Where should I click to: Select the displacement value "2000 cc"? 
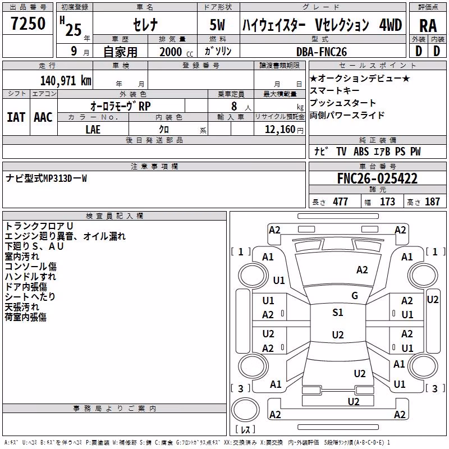[x=176, y=52]
